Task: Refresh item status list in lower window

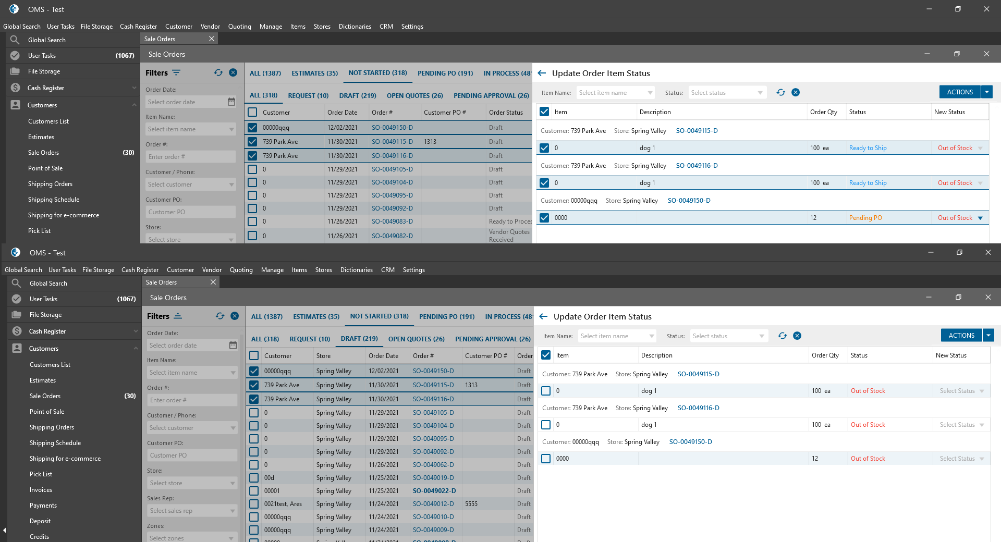Action: pyautogui.click(x=783, y=336)
